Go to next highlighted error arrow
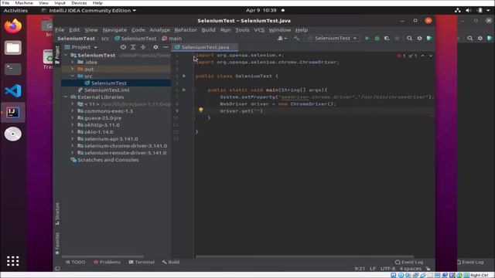This screenshot has height=278, width=495. (x=430, y=56)
